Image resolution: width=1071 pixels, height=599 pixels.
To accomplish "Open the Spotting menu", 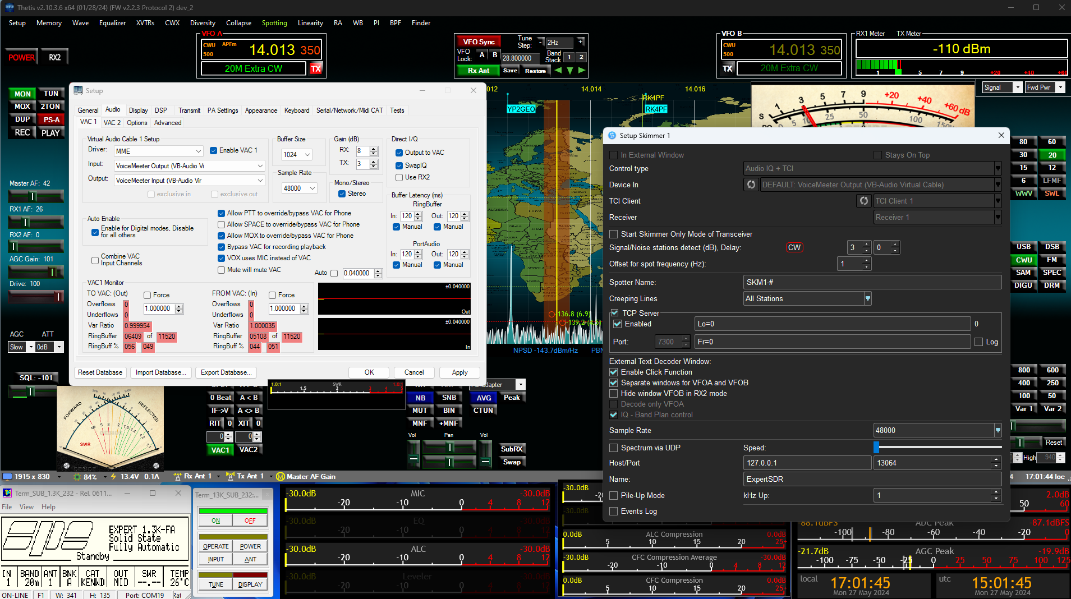I will click(x=274, y=23).
